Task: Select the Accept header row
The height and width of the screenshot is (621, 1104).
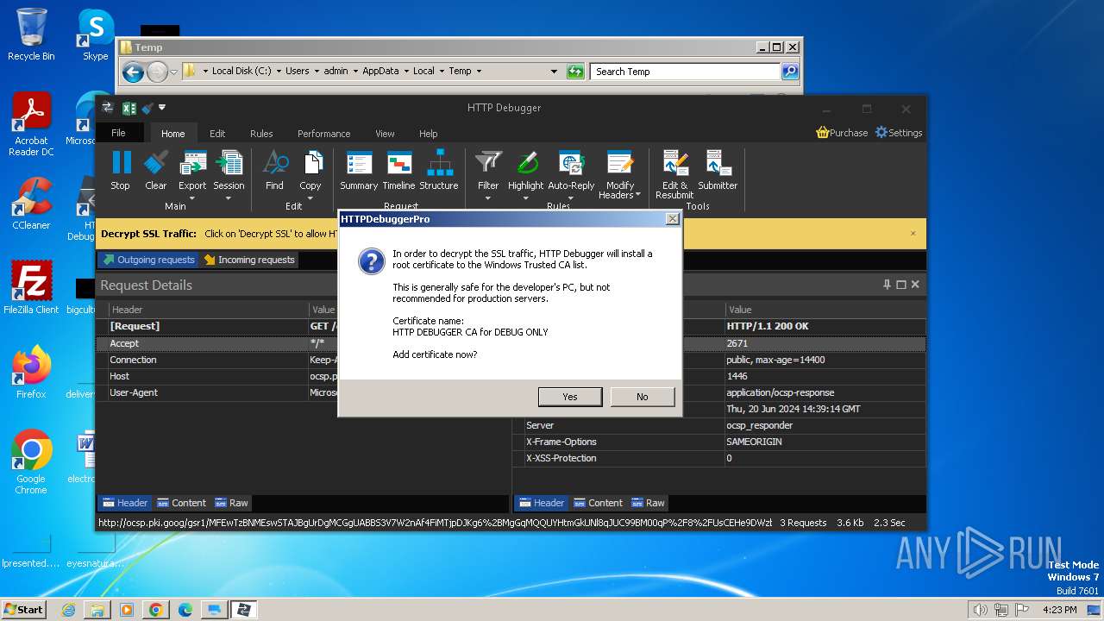Action: tap(303, 343)
